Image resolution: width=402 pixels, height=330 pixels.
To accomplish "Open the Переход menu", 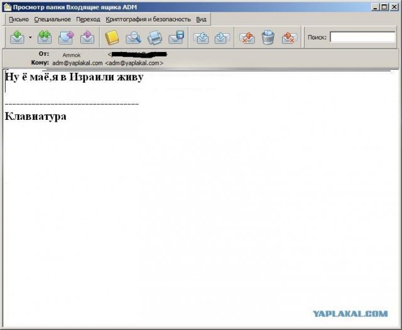I will point(88,19).
